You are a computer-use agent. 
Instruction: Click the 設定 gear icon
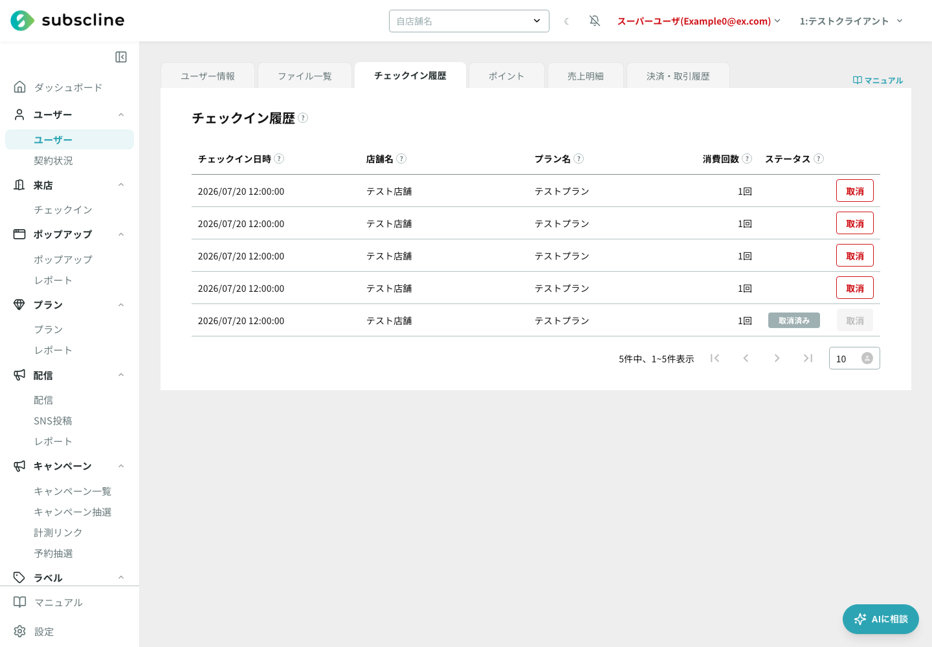tap(20, 631)
